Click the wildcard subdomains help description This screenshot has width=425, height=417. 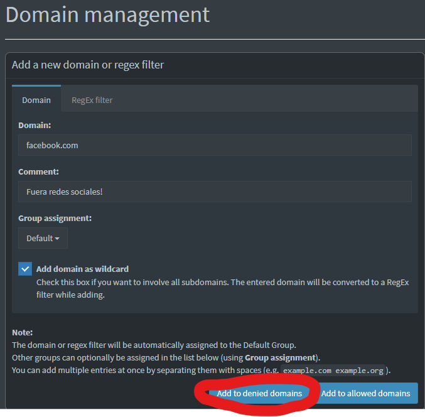click(x=222, y=288)
